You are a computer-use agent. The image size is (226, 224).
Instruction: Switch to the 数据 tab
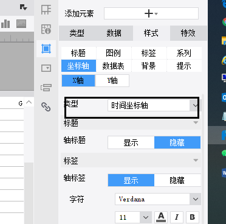point(114,33)
